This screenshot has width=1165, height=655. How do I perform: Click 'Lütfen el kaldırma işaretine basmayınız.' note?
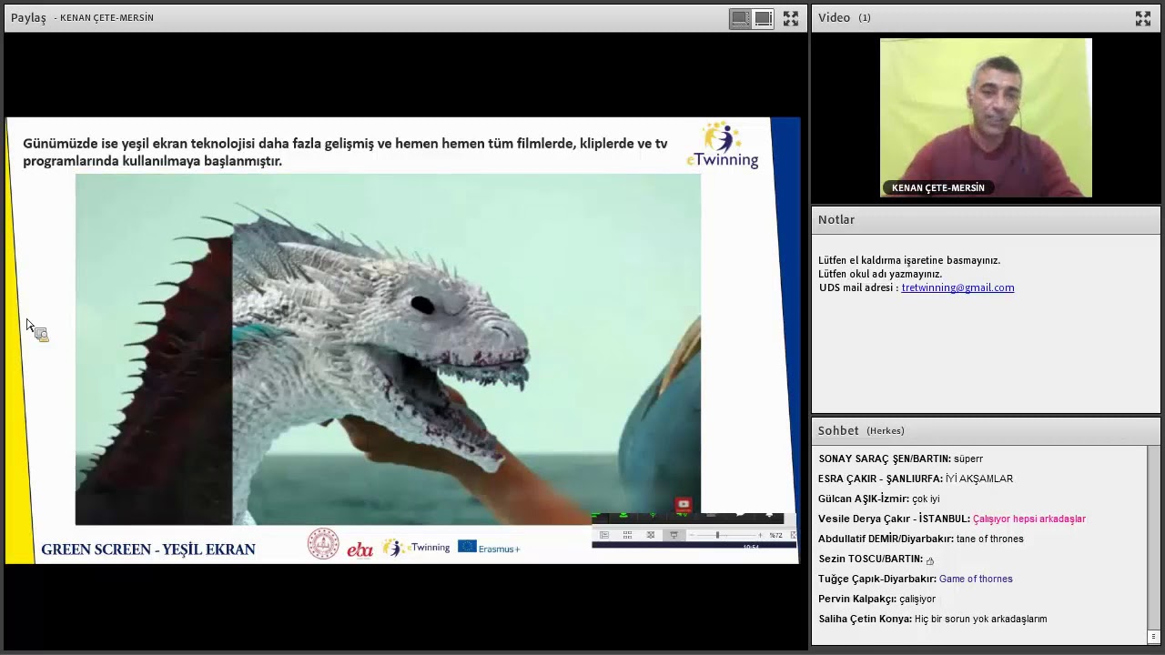(908, 260)
